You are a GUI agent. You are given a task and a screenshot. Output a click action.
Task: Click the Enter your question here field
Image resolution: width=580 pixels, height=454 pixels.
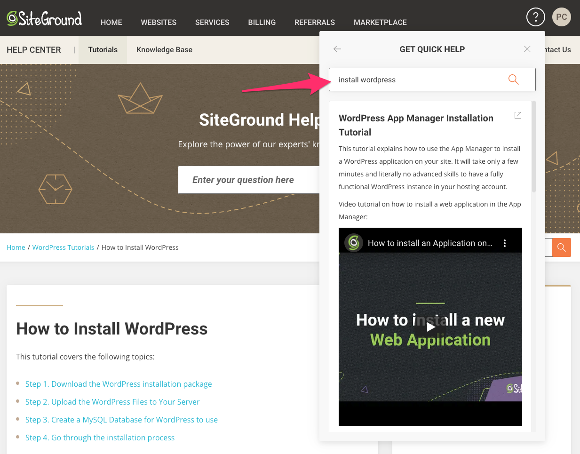(249, 180)
